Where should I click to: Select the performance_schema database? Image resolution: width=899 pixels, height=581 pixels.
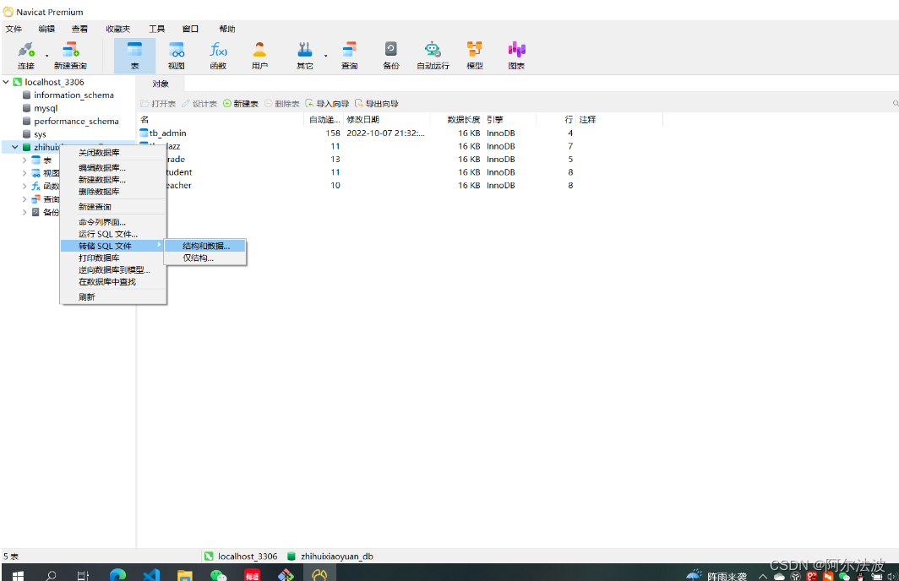76,122
